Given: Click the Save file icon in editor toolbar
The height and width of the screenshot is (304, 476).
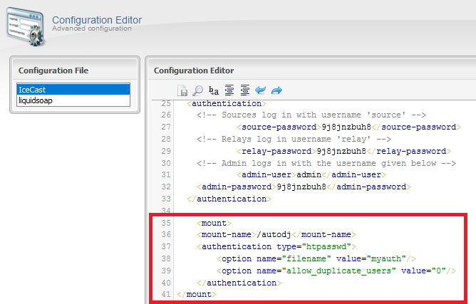Looking at the screenshot, I should pyautogui.click(x=182, y=90).
